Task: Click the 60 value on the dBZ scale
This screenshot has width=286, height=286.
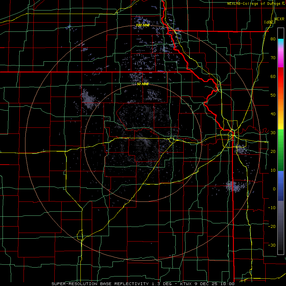Action: click(x=273, y=76)
